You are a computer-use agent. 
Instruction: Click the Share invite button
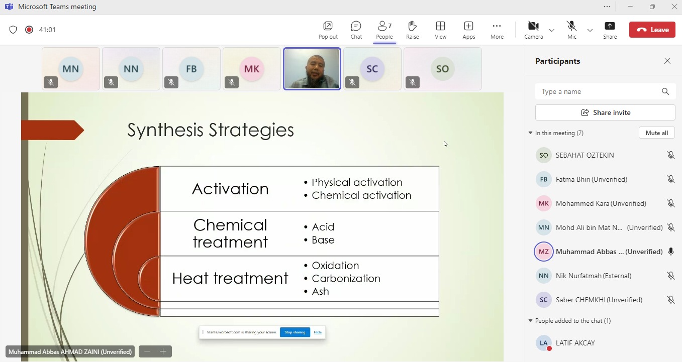[x=605, y=112]
